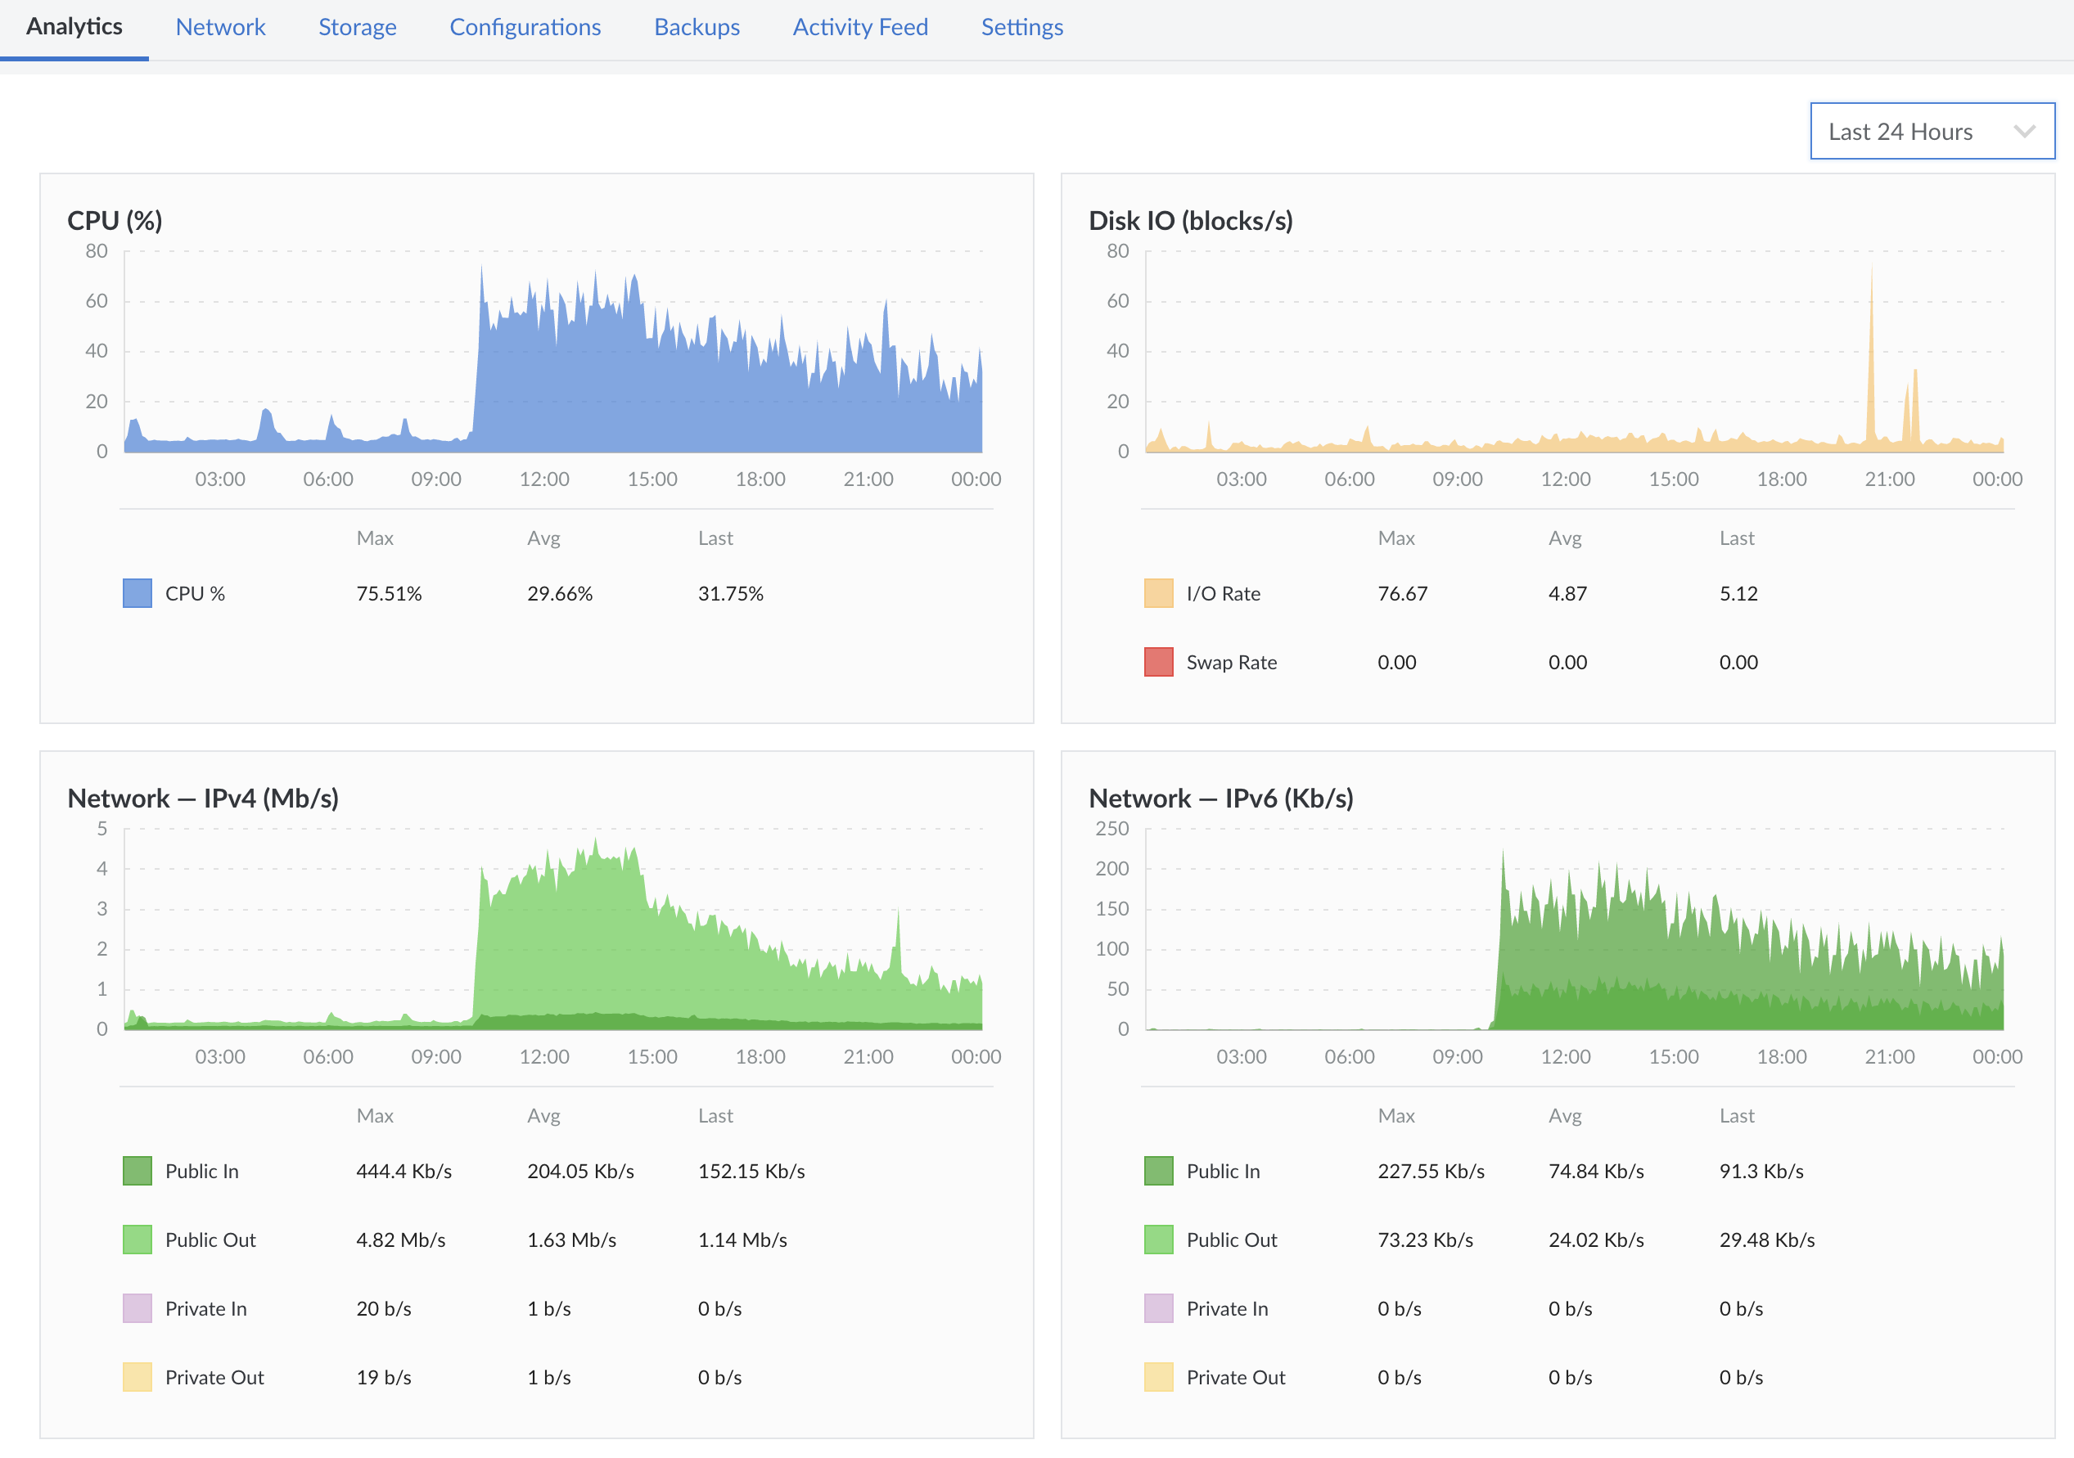Click IPv6 Public In max 227.55 Kb/s
The height and width of the screenshot is (1458, 2074).
click(1431, 1171)
